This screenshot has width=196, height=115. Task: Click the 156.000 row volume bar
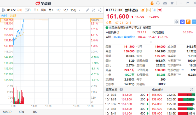[x=186, y=95]
